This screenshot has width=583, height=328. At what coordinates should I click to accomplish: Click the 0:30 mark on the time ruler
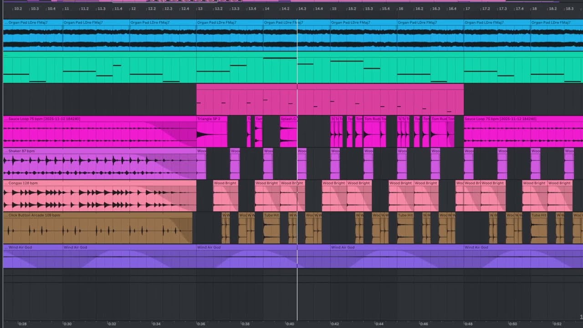67,324
